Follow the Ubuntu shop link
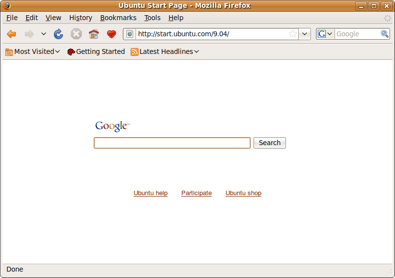 [x=243, y=193]
